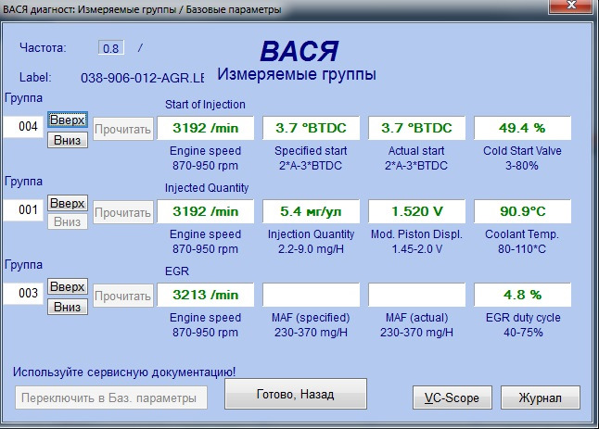The width and height of the screenshot is (599, 429).
Task: Close the ВАСЯ диагност window
Action: pos(572,6)
